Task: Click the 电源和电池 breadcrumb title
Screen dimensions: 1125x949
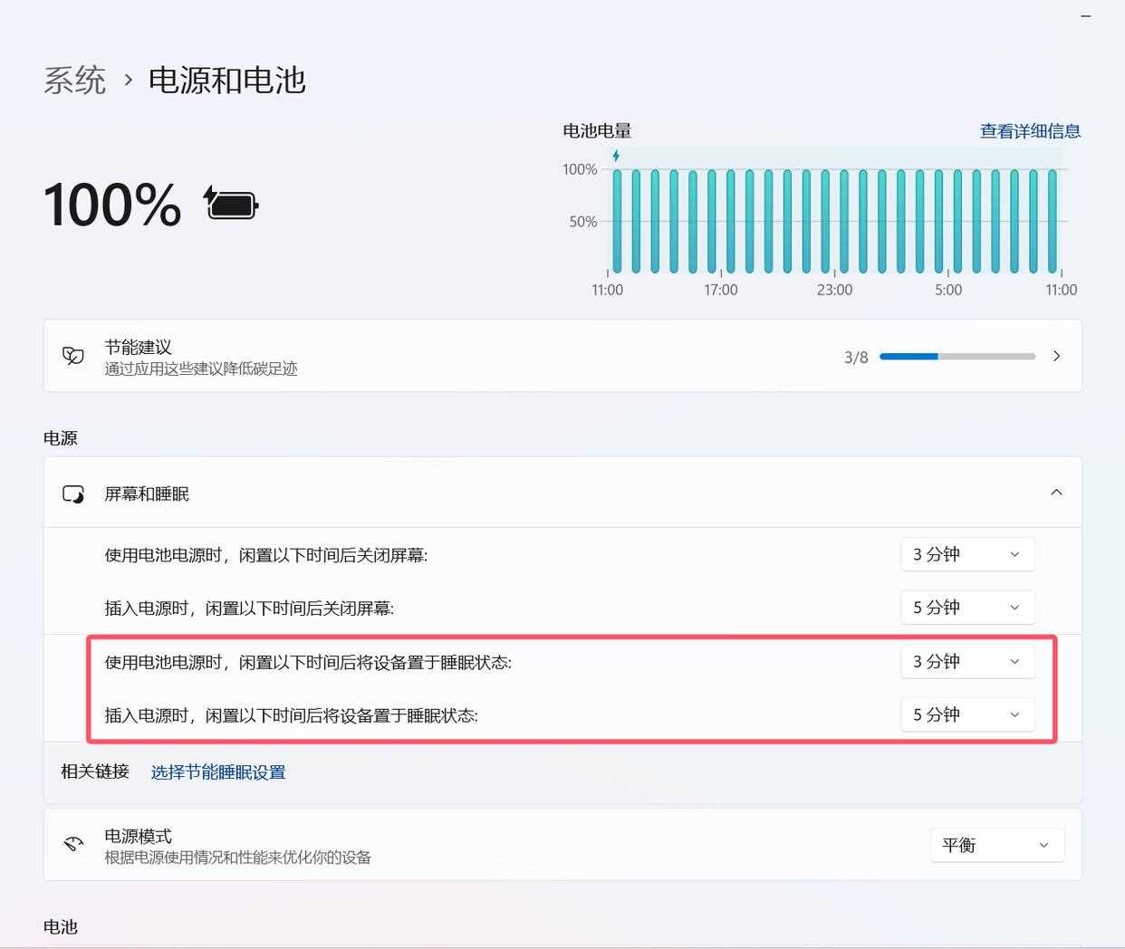Action: (x=228, y=81)
